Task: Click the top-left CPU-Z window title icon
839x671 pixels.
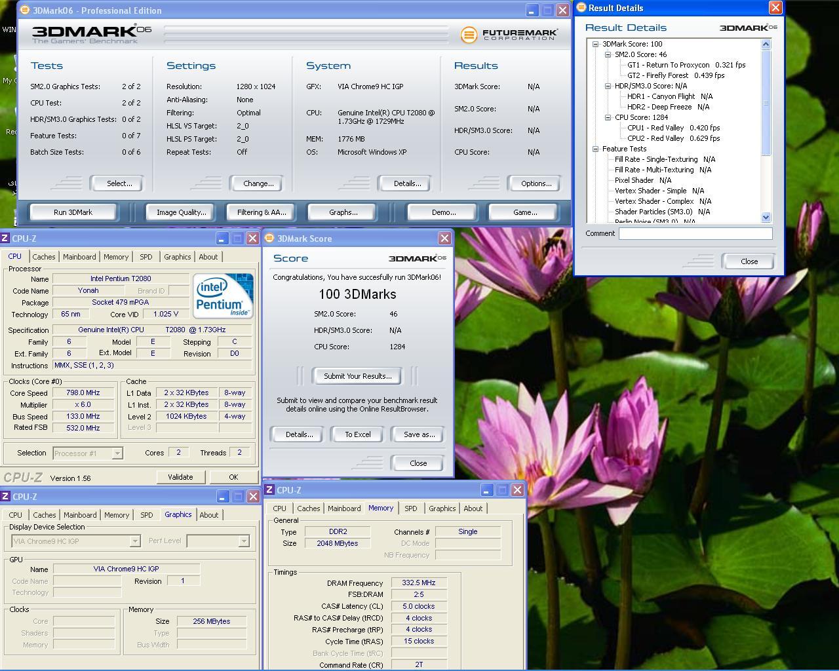Action: (x=5, y=239)
